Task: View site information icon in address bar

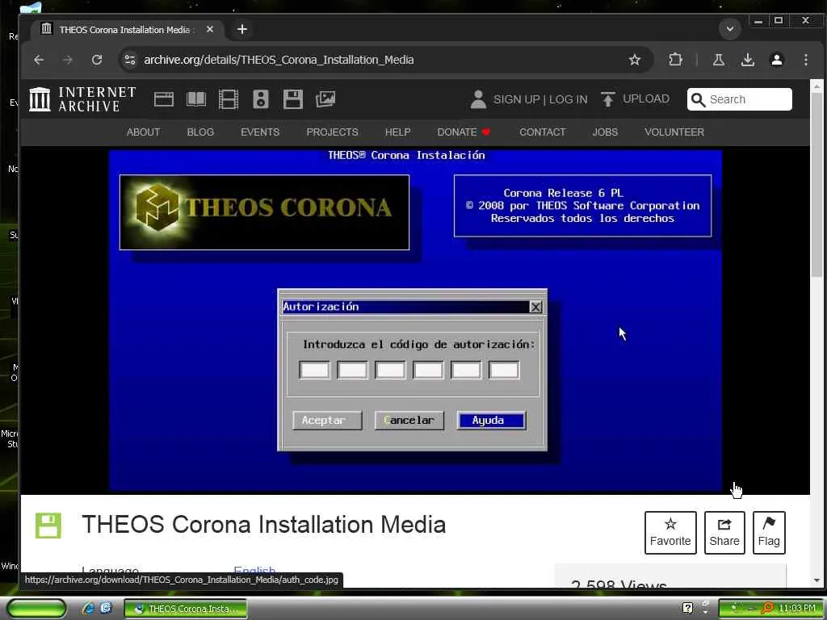Action: (x=130, y=60)
